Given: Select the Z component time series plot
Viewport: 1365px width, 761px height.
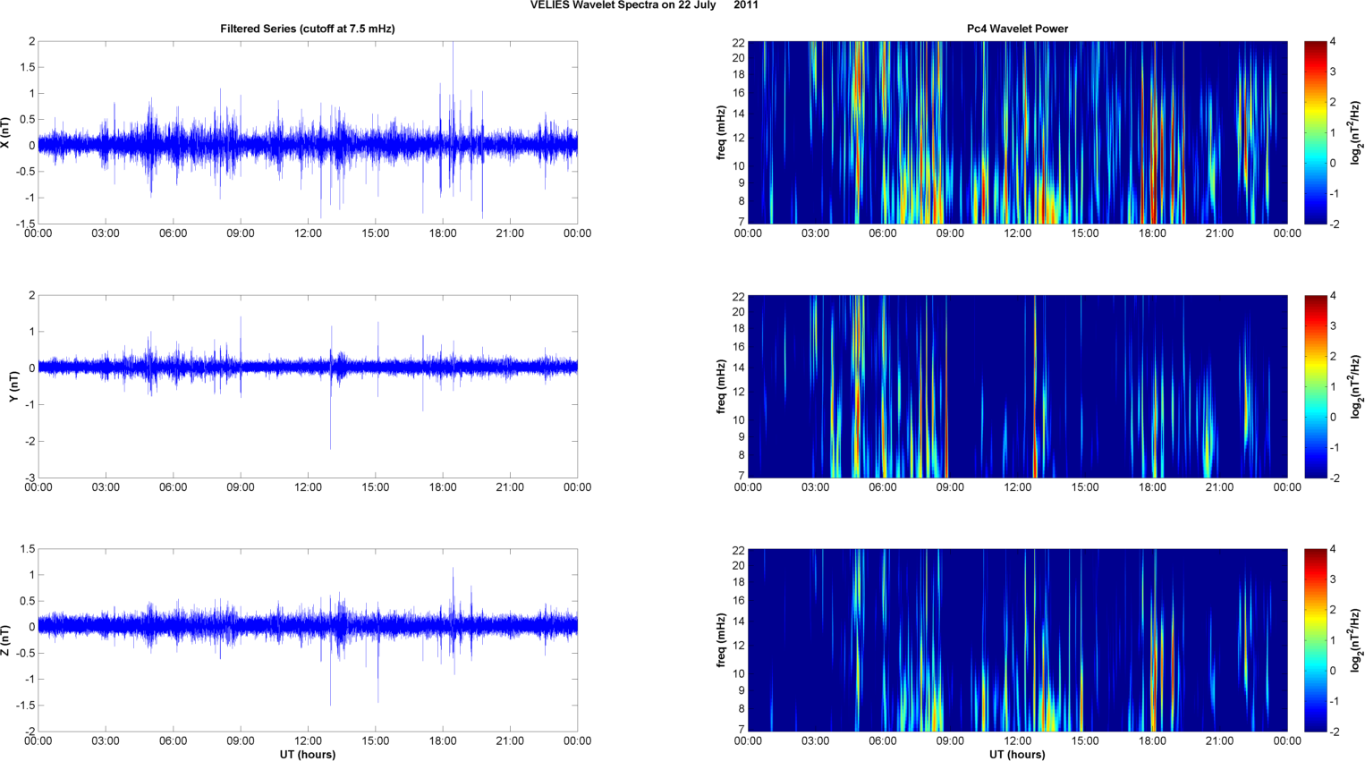Looking at the screenshot, I should pyautogui.click(x=307, y=640).
